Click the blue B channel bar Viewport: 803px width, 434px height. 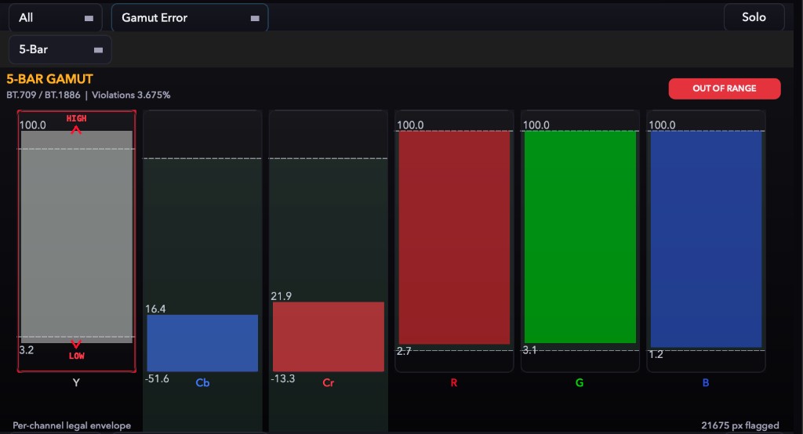(x=707, y=239)
